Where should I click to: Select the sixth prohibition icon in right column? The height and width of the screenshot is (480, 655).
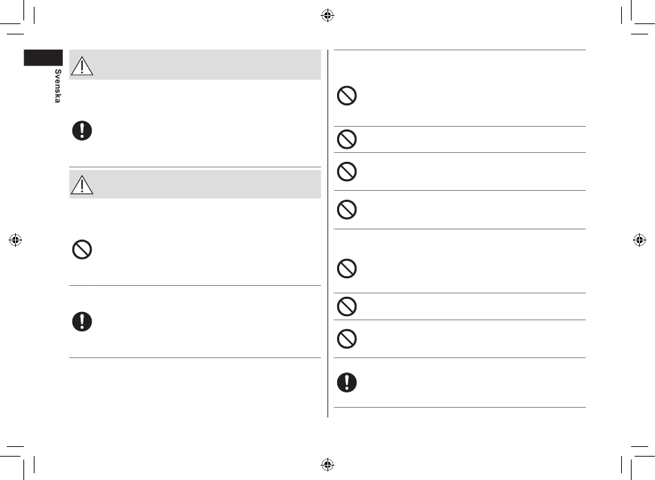tap(347, 306)
